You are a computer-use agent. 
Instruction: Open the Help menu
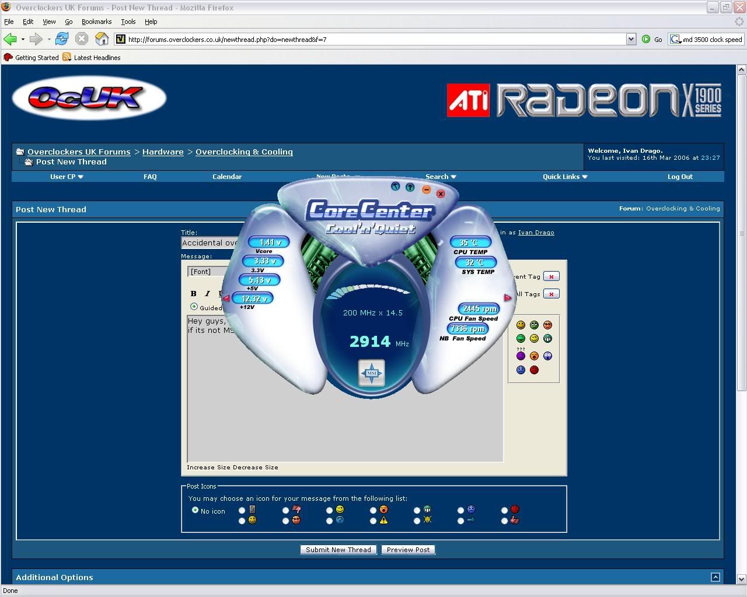pyautogui.click(x=151, y=22)
